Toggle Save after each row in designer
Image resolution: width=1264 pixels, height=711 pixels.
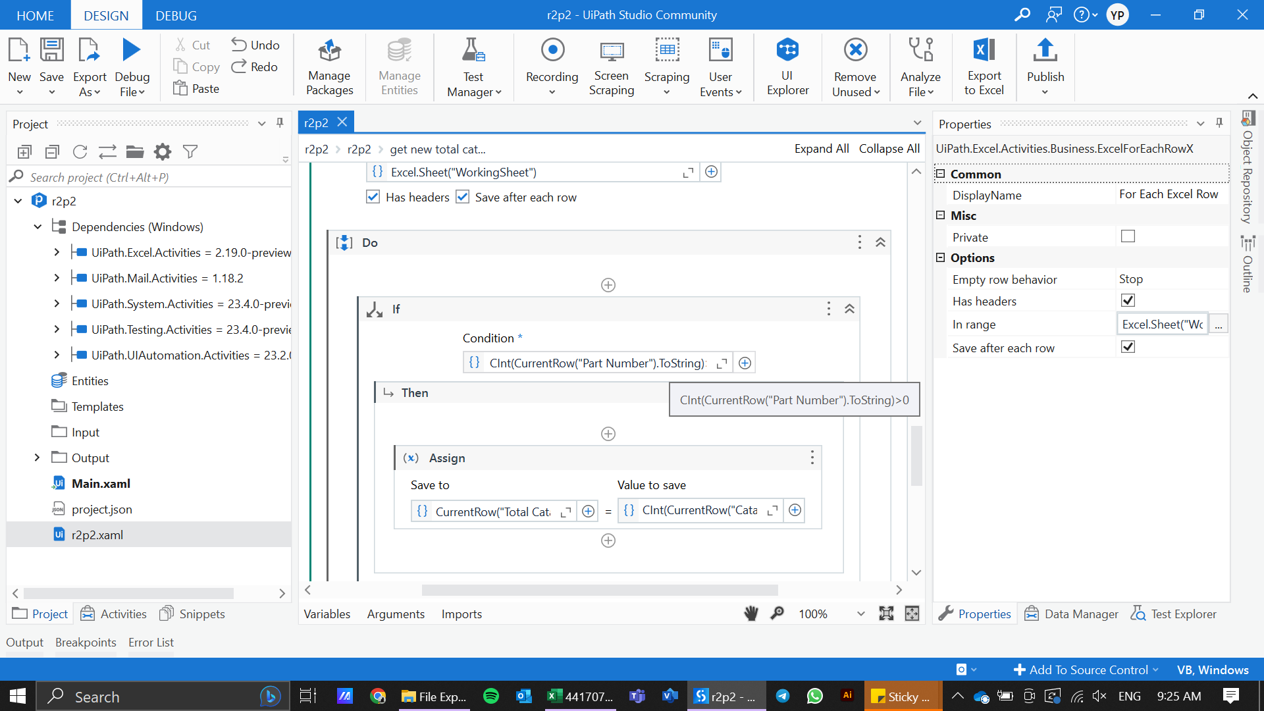point(462,197)
